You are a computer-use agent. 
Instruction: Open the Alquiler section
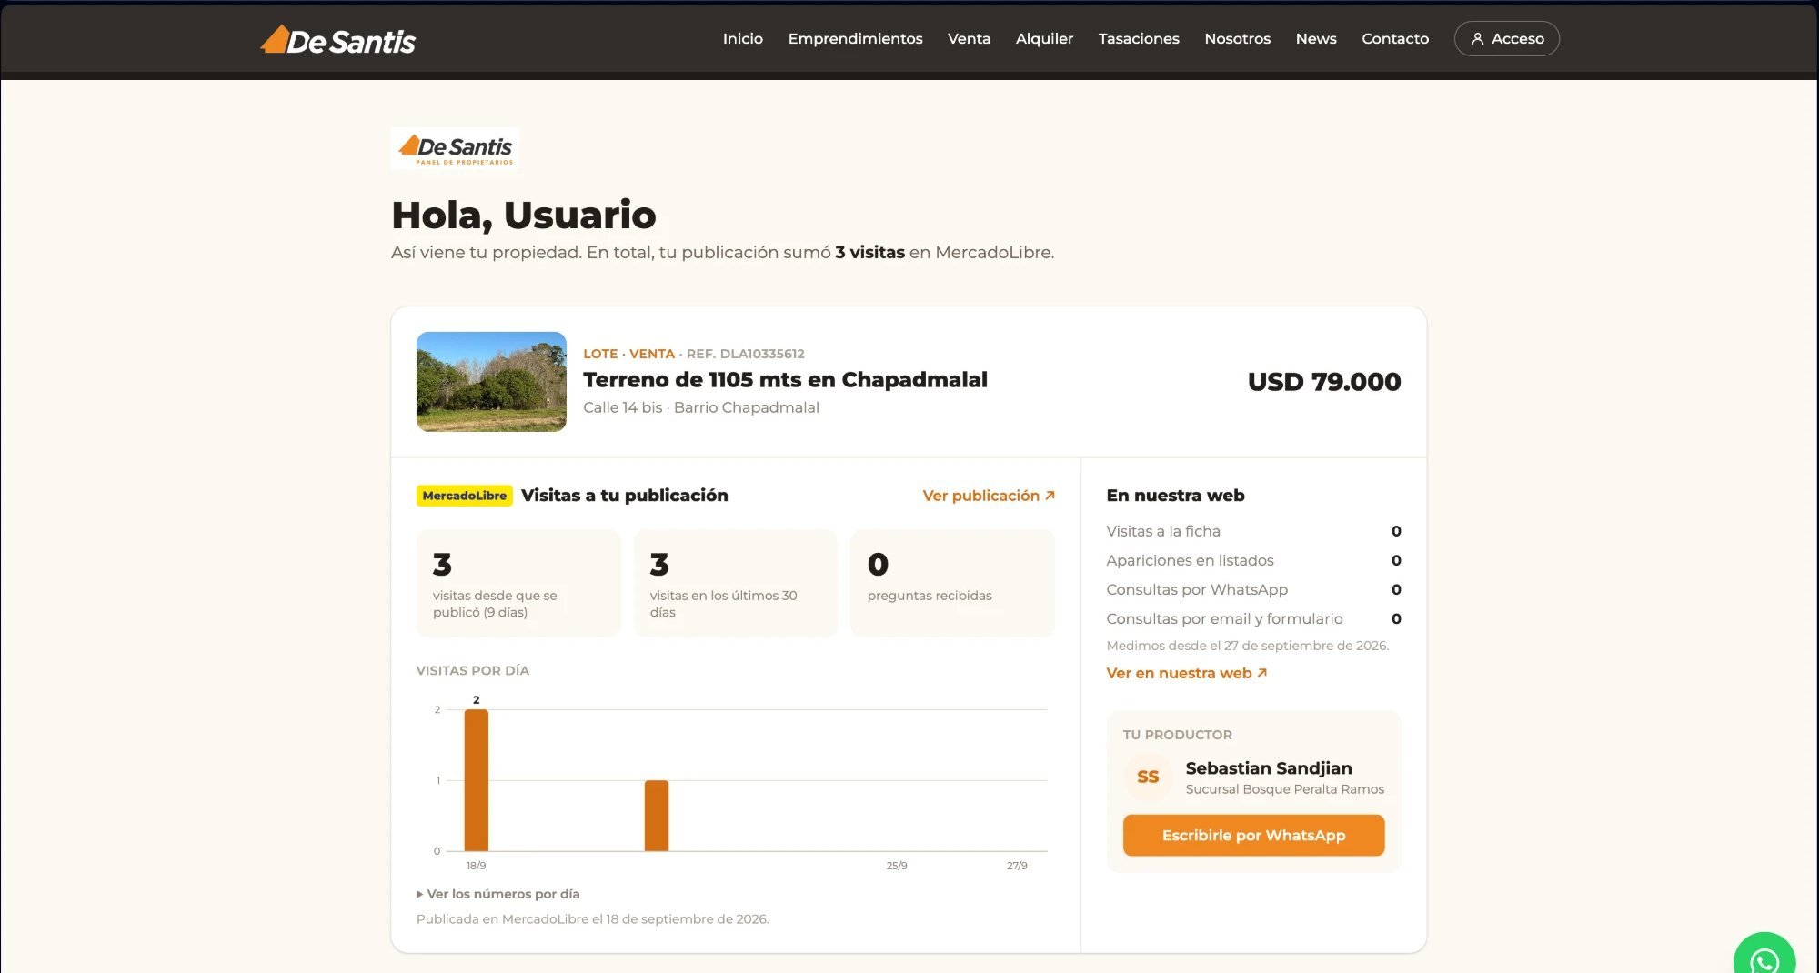point(1044,38)
